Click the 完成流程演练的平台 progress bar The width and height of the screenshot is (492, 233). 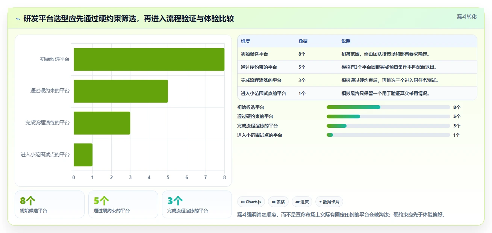(388, 126)
